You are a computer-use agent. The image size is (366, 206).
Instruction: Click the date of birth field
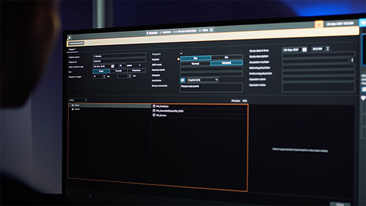click(104, 66)
